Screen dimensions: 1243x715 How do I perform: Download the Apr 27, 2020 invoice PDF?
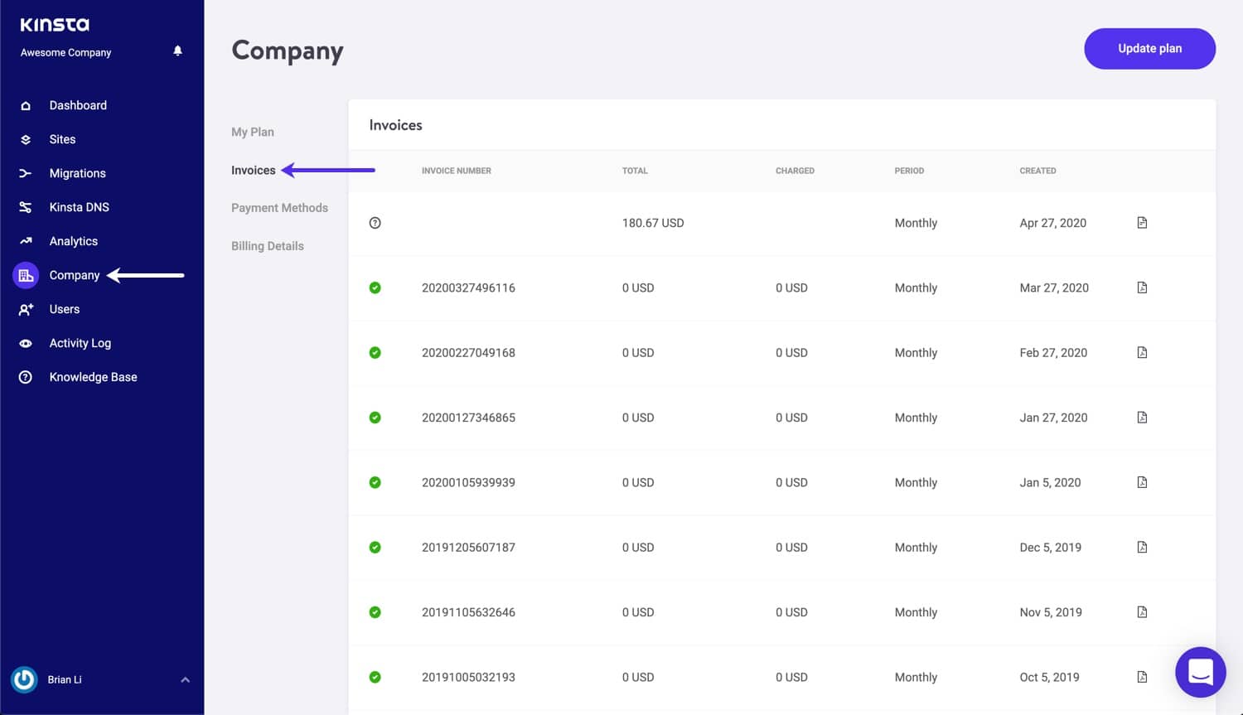click(x=1142, y=223)
